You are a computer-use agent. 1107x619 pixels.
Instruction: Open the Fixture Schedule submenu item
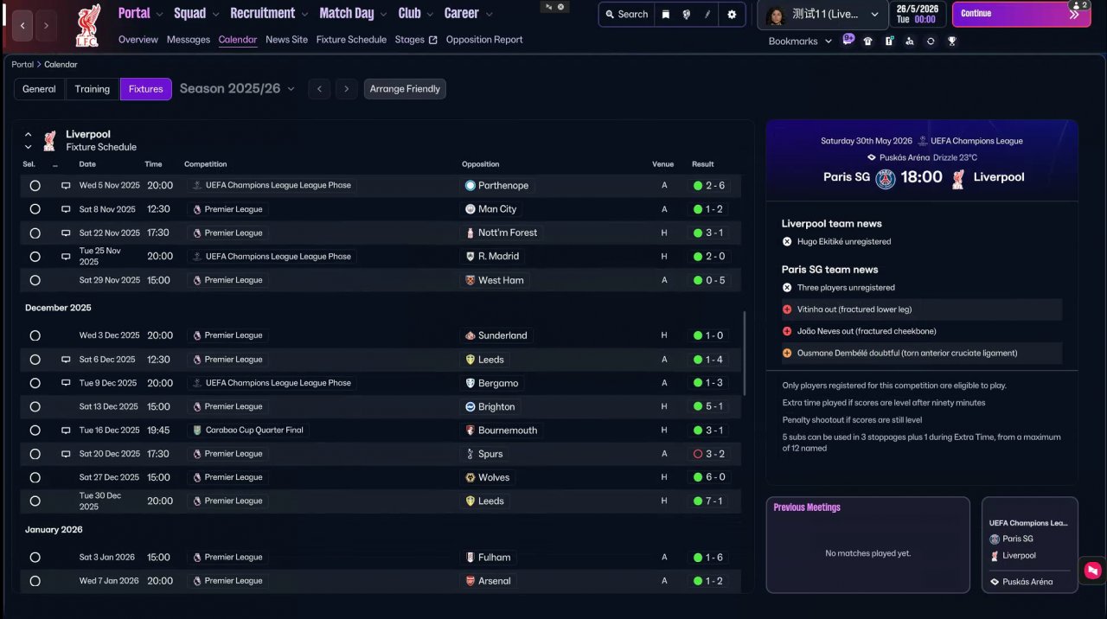tap(351, 40)
